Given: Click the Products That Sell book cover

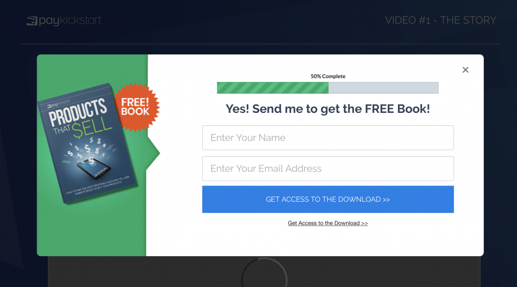Looking at the screenshot, I should pyautogui.click(x=87, y=143).
